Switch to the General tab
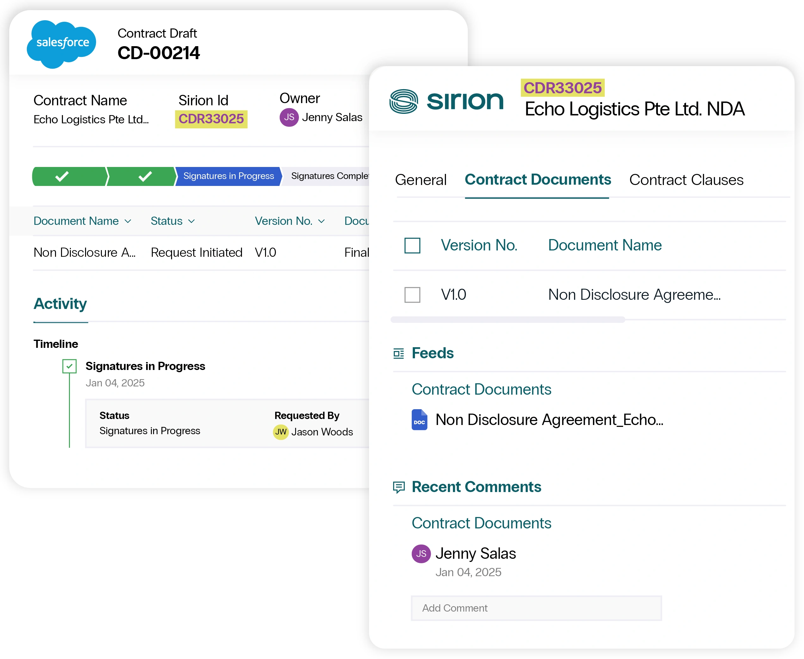Image resolution: width=804 pixels, height=659 pixels. pyautogui.click(x=421, y=180)
